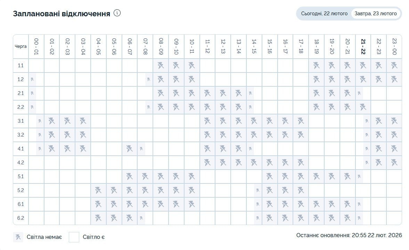Click outage icon for queue 5.2 at 04-05
The height and width of the screenshot is (250, 409).
tap(98, 190)
